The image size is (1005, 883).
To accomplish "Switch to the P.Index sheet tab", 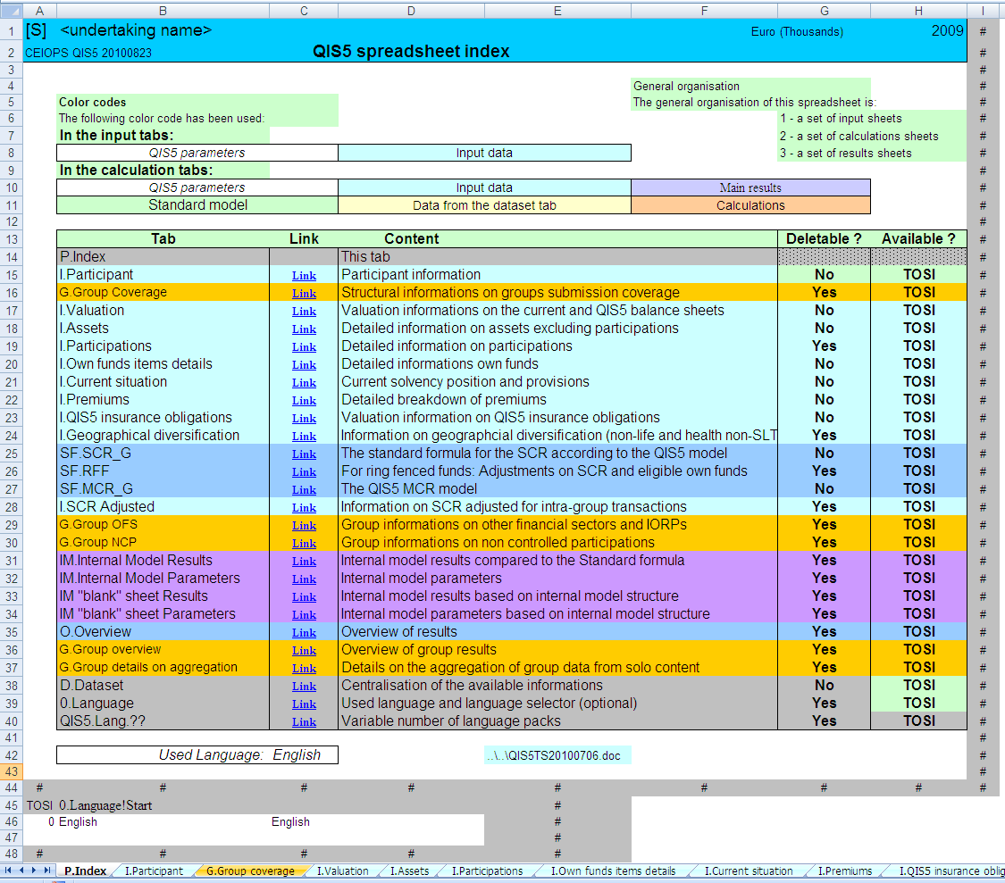I will [x=85, y=871].
